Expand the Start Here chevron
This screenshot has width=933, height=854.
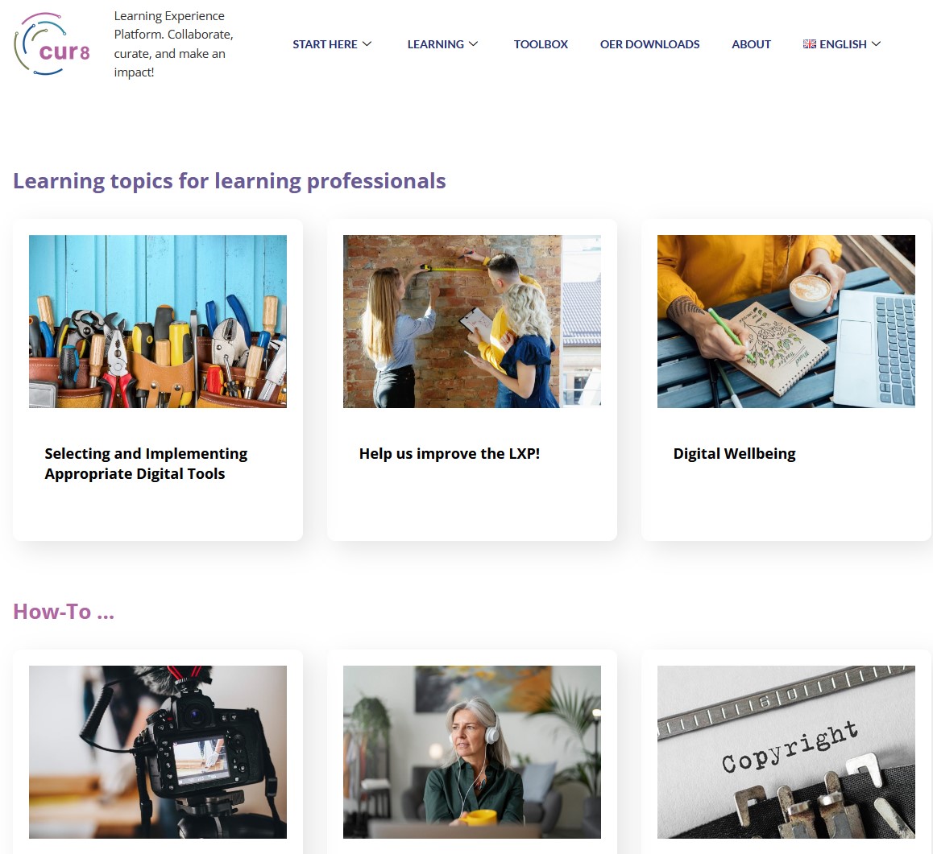coord(367,44)
